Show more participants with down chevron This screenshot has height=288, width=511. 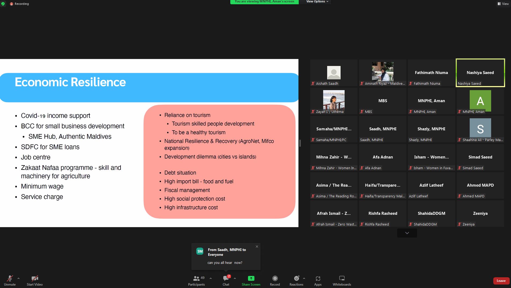[407, 233]
